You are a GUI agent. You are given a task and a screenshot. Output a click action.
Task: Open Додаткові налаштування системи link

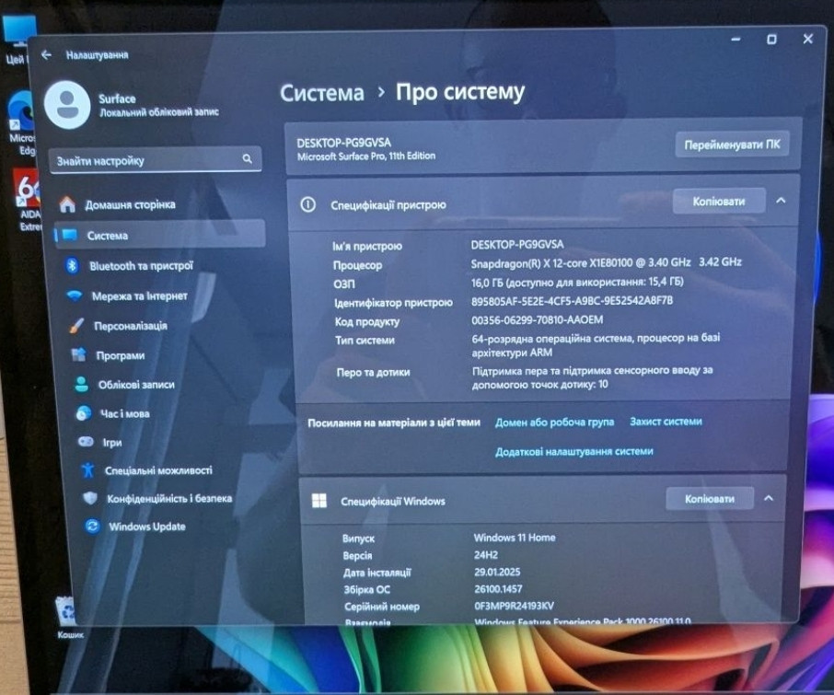(576, 451)
